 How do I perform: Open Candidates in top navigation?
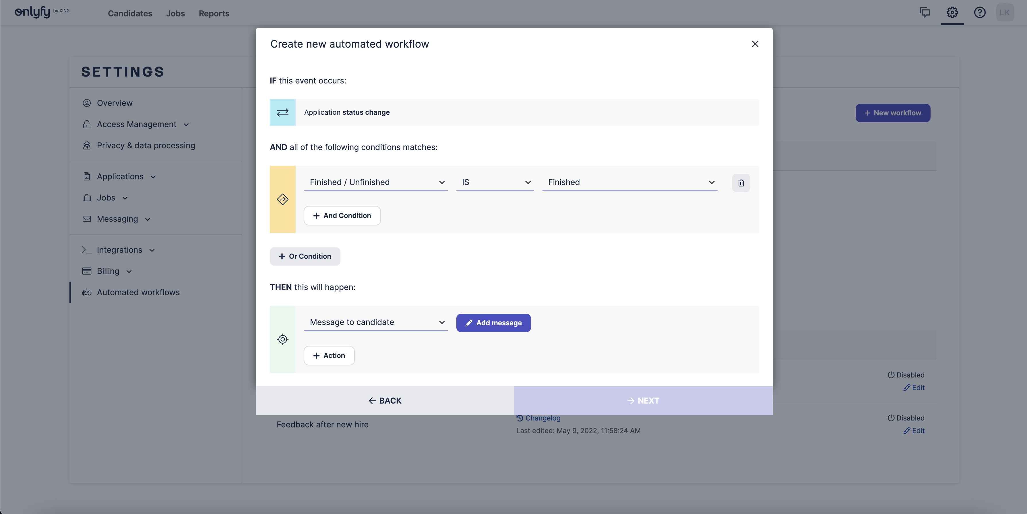click(130, 13)
